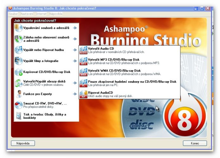Click description Lze přehrávat v normálních CD přehrávačích
220x158 pixels.
pyautogui.click(x=116, y=52)
